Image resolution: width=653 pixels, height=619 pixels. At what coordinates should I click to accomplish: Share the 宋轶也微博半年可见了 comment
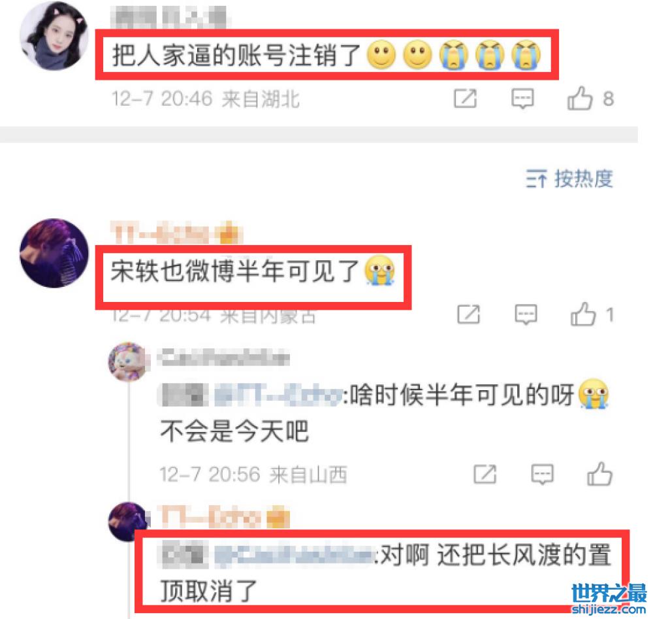tap(468, 314)
